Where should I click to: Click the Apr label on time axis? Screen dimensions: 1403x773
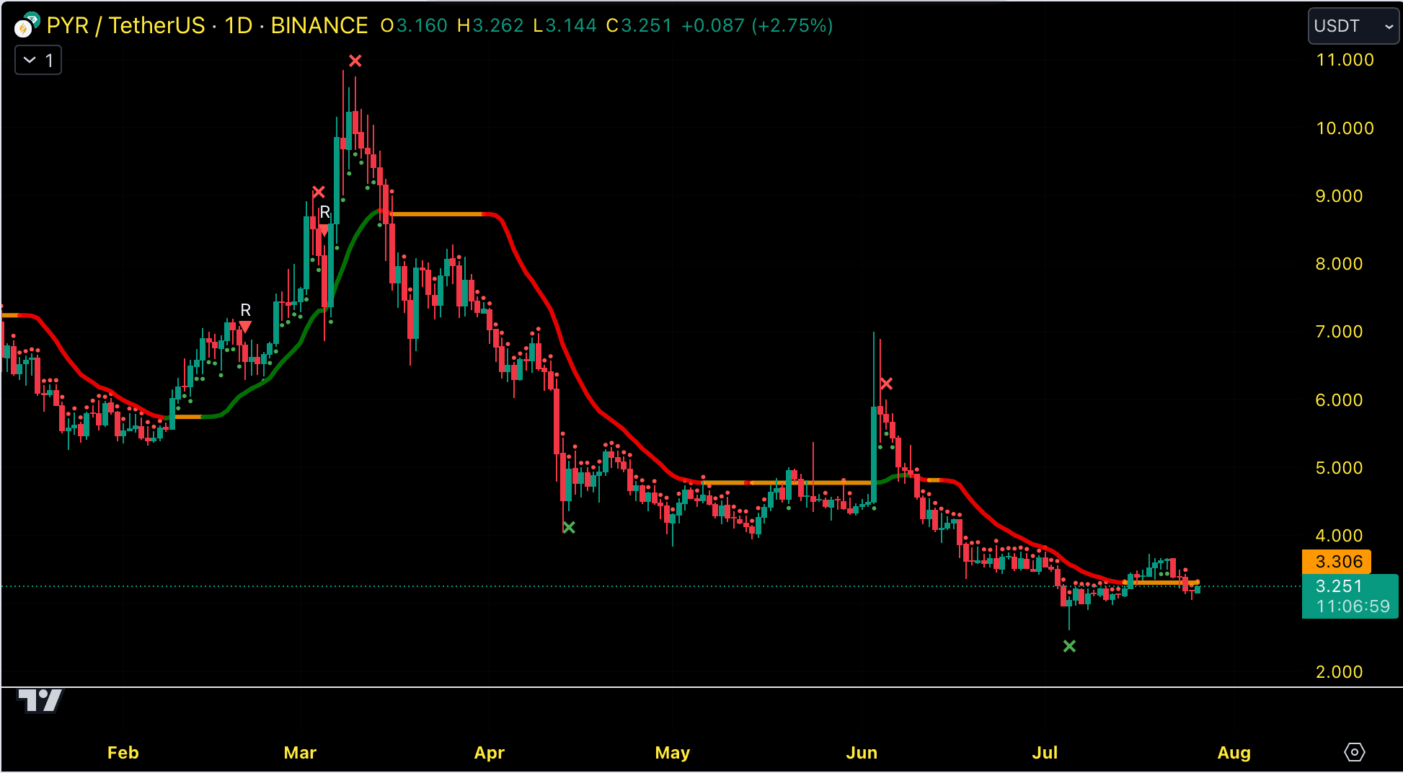click(490, 753)
